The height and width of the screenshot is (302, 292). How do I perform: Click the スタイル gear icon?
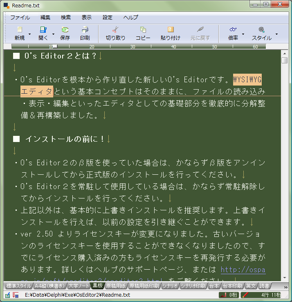(x=261, y=29)
